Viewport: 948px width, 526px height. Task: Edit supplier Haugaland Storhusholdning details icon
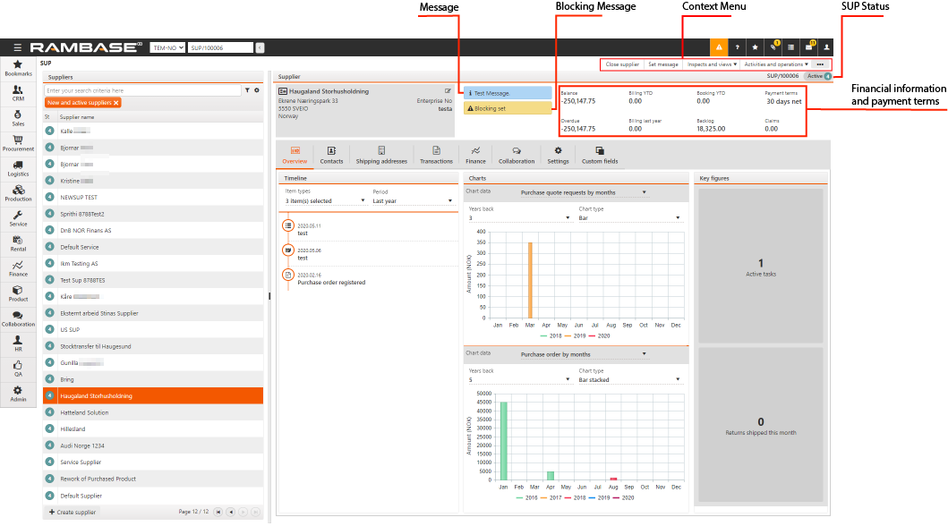point(448,91)
